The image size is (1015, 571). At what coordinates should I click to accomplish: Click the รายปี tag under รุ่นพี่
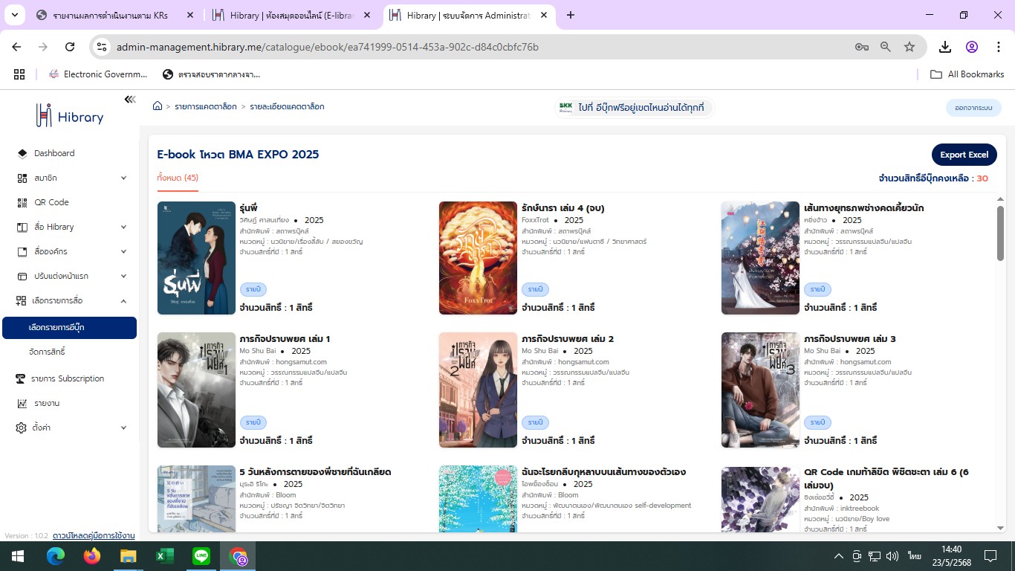[x=253, y=289]
